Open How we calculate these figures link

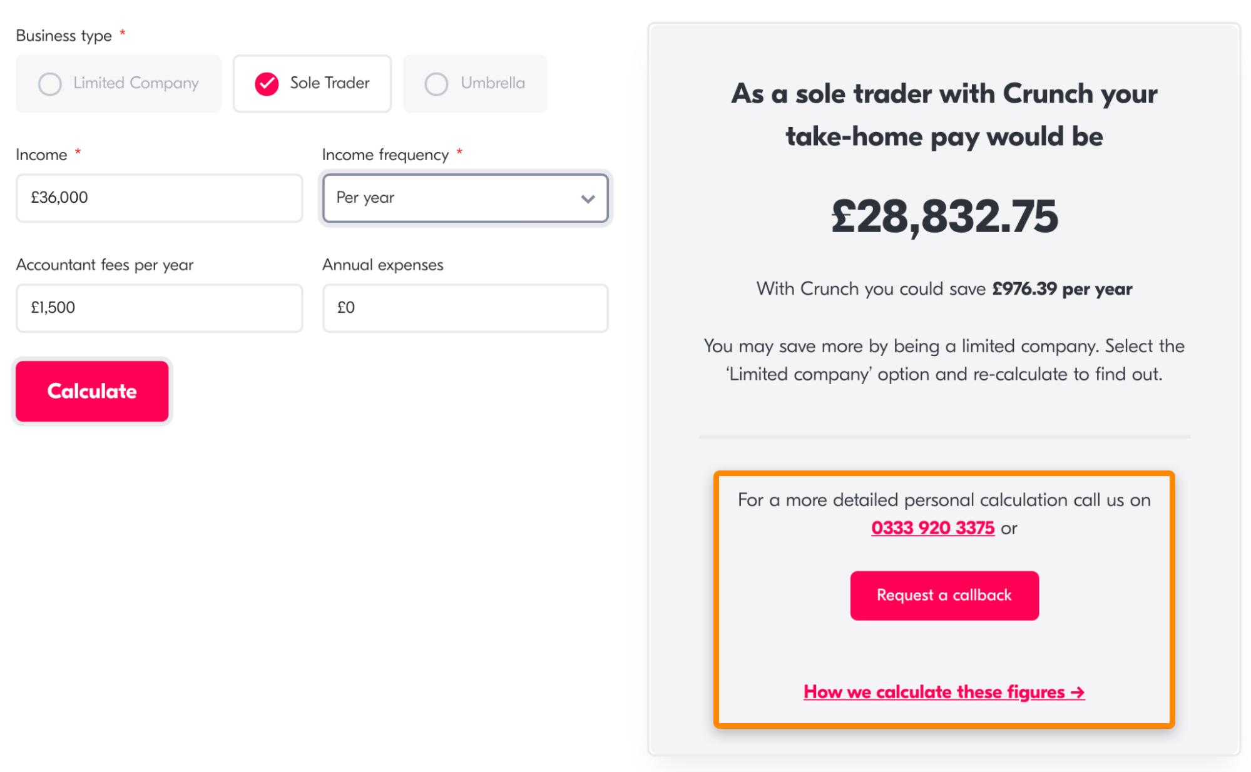click(934, 692)
